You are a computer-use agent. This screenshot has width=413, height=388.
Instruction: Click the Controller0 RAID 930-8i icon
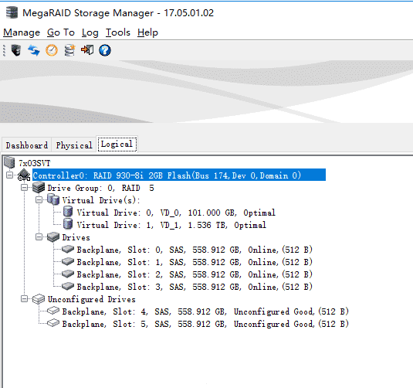24,175
